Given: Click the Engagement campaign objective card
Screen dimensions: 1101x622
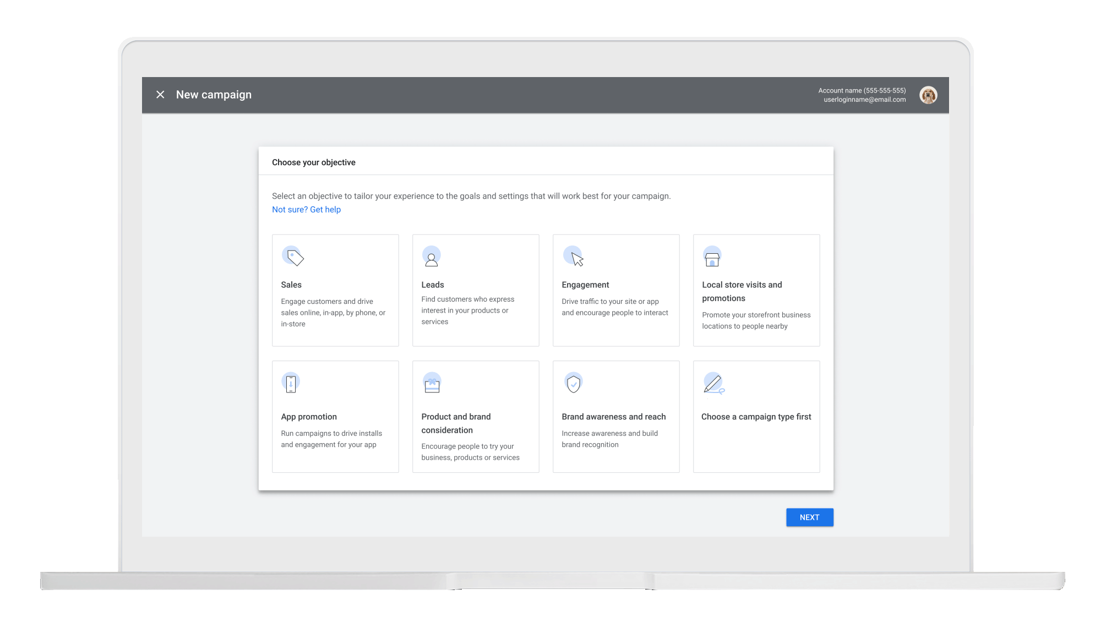Looking at the screenshot, I should coord(615,290).
